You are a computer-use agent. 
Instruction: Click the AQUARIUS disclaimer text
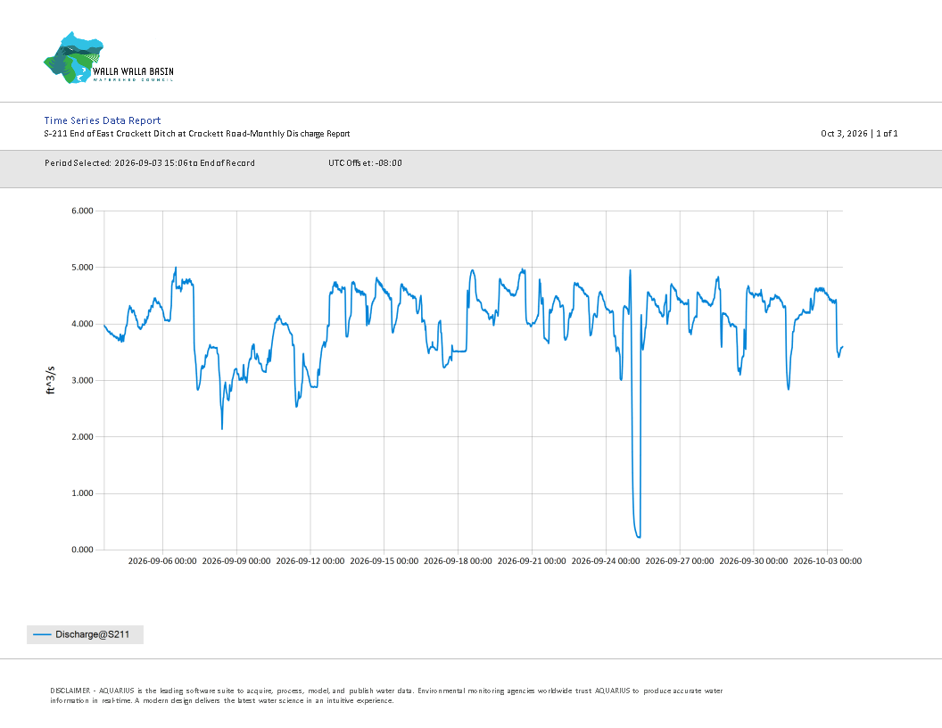click(386, 696)
